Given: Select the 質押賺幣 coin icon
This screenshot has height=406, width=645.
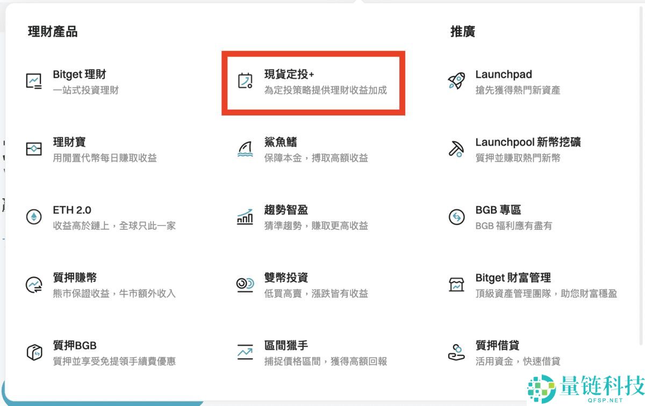Looking at the screenshot, I should [34, 284].
